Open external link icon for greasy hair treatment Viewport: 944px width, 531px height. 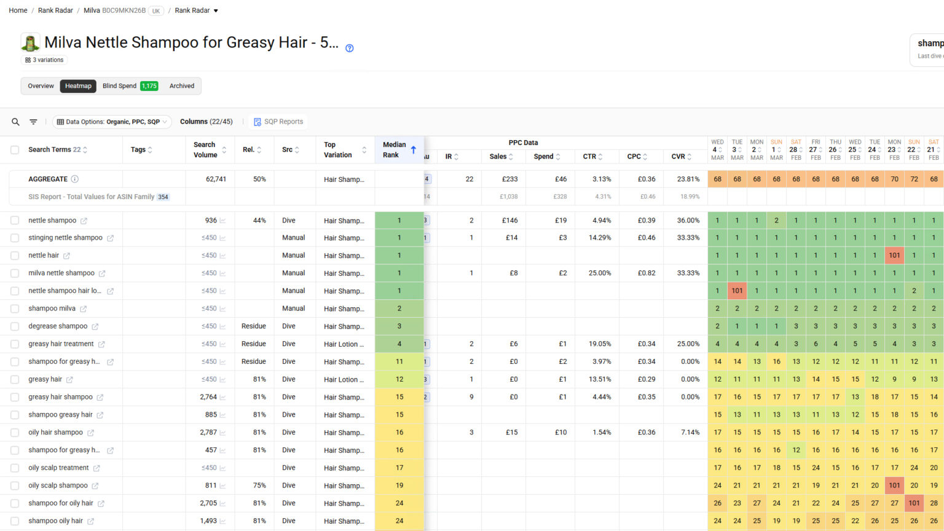pos(101,344)
